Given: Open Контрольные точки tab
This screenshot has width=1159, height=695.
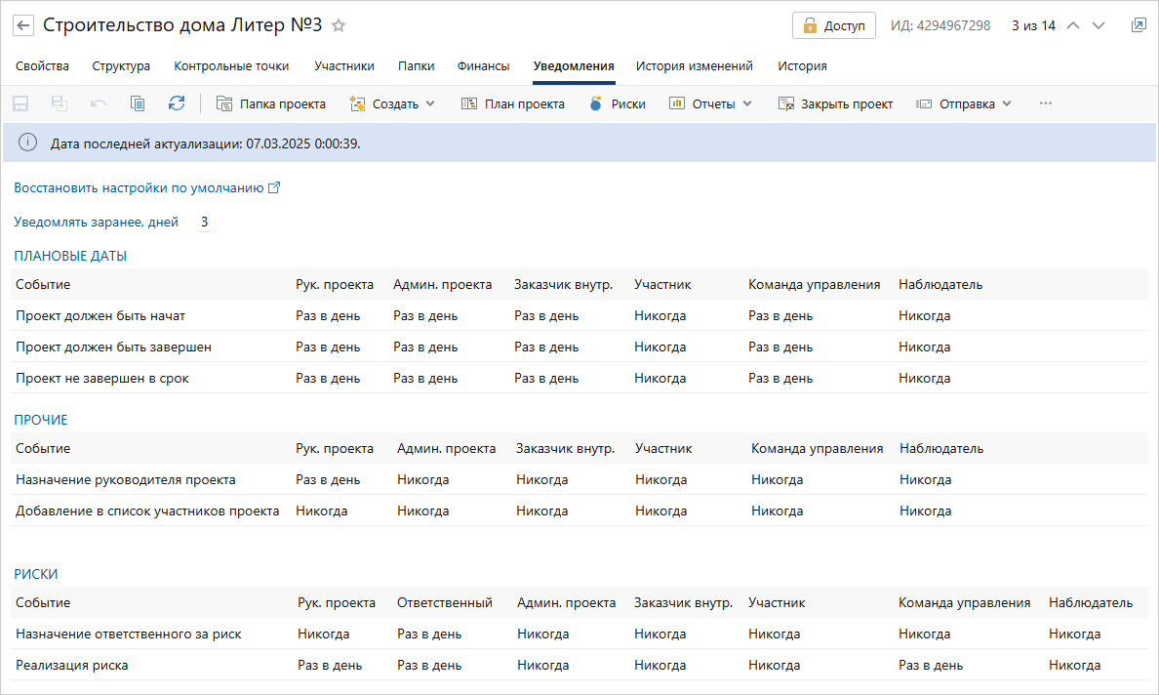Looking at the screenshot, I should (x=231, y=65).
